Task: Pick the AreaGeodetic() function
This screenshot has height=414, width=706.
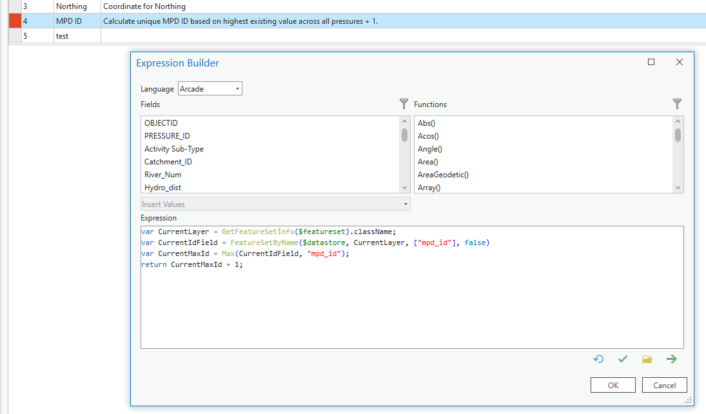Action: coord(443,175)
